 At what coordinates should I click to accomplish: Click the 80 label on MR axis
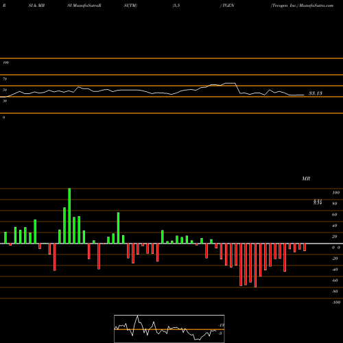[x=335, y=204]
